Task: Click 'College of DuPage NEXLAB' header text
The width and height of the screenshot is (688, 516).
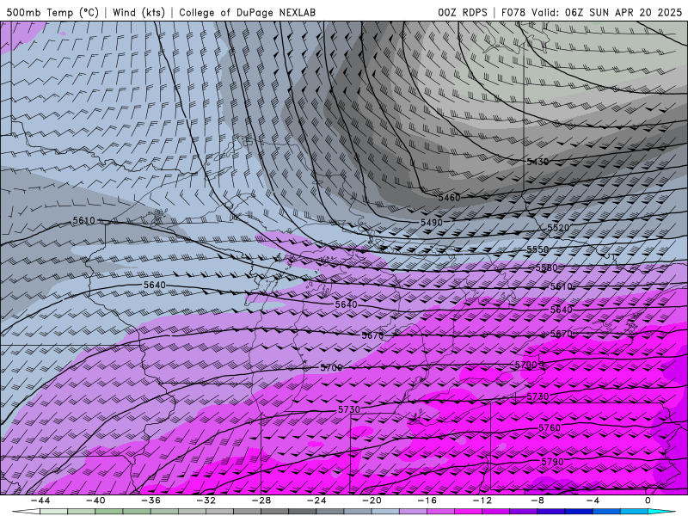Action: pyautogui.click(x=247, y=12)
